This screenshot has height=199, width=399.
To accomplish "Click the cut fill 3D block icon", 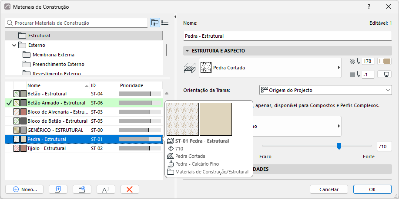I will pos(190,68).
